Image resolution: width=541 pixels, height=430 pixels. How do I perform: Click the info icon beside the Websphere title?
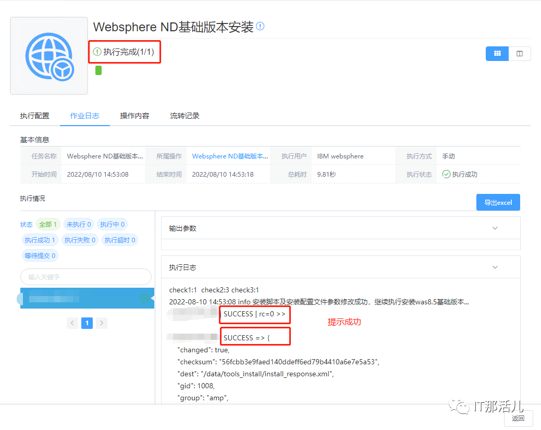(x=261, y=26)
